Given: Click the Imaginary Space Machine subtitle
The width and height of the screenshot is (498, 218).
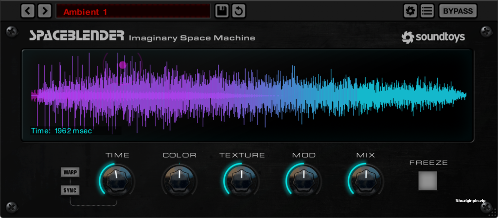Looking at the screenshot, I should tap(192, 38).
